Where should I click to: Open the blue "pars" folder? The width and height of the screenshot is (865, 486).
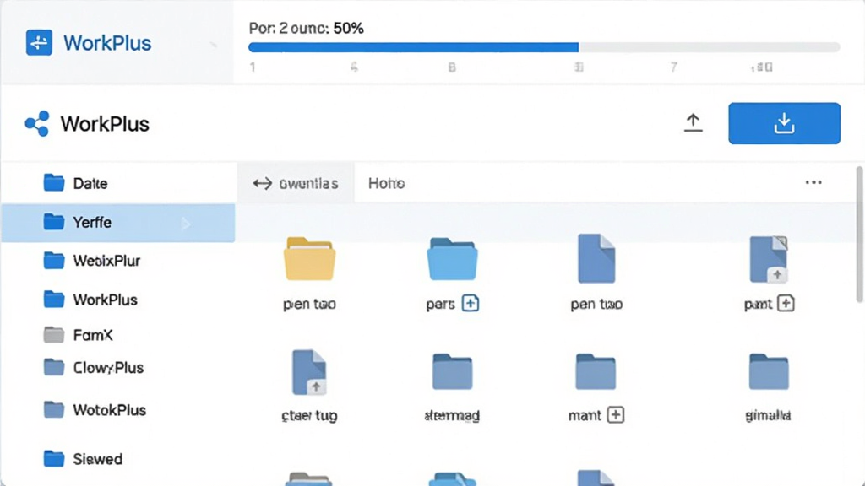click(452, 259)
